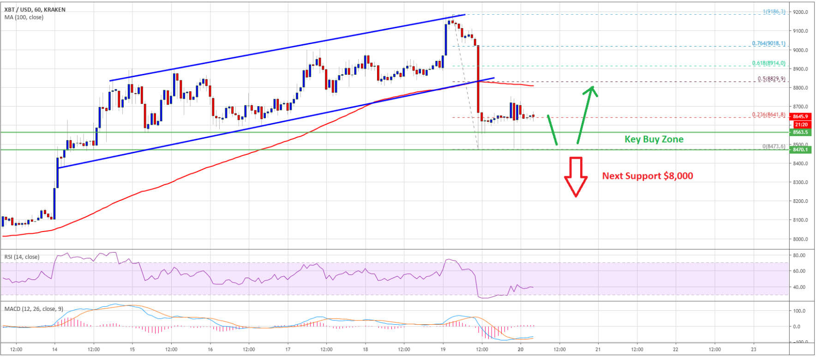Click 9200.0 on the price axis
This screenshot has width=816, height=357.
pos(801,12)
